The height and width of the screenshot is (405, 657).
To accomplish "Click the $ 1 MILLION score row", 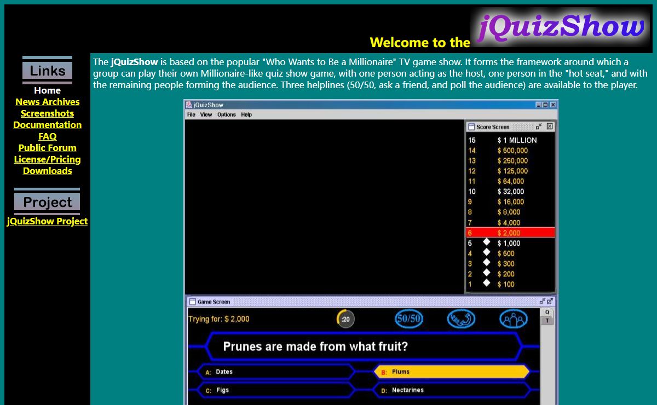I will (x=510, y=140).
